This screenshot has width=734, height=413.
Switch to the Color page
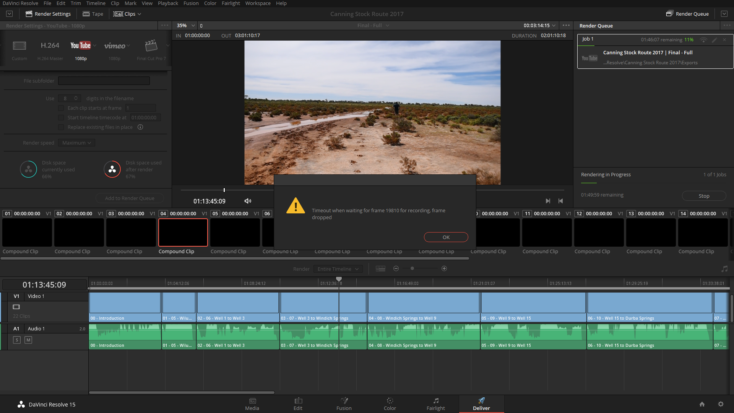(x=390, y=404)
